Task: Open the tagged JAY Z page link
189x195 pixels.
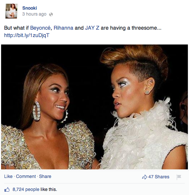Action: 92,28
